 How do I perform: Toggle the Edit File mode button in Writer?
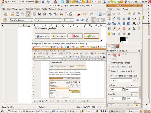29,14
